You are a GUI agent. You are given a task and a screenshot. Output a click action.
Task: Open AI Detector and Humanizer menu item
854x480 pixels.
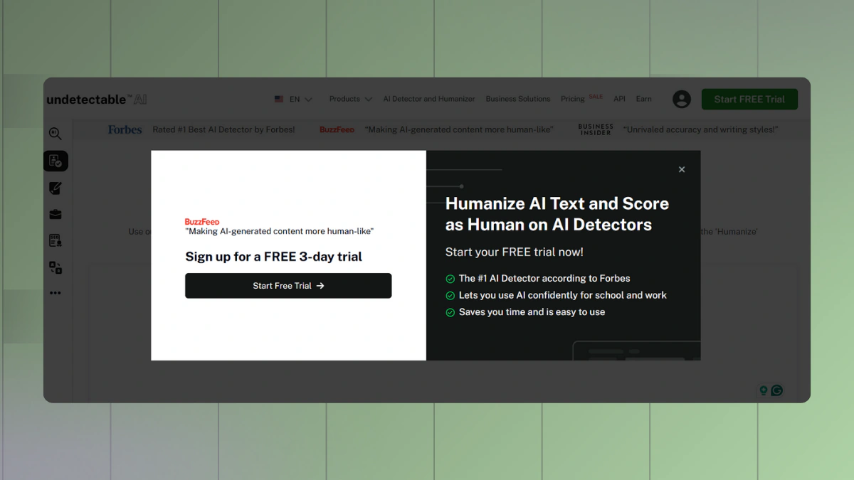tap(428, 100)
